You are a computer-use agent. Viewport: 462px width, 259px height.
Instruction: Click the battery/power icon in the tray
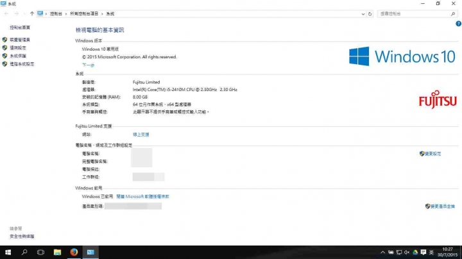[391, 252]
